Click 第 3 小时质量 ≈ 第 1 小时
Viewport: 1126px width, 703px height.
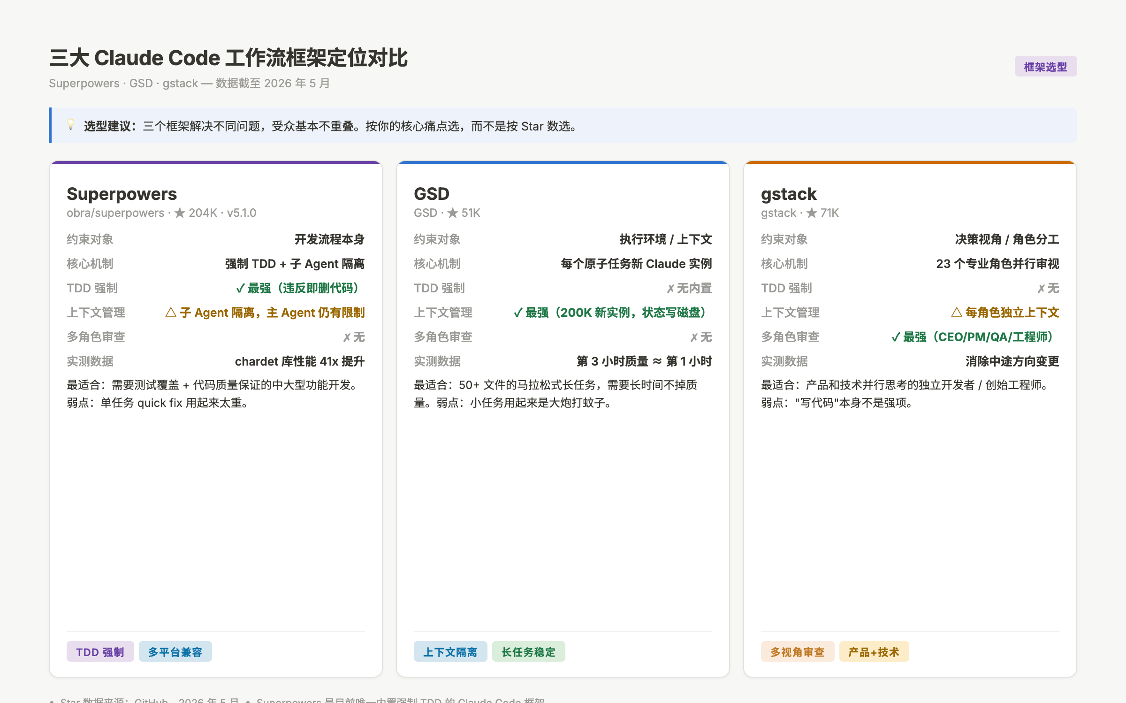tap(644, 361)
